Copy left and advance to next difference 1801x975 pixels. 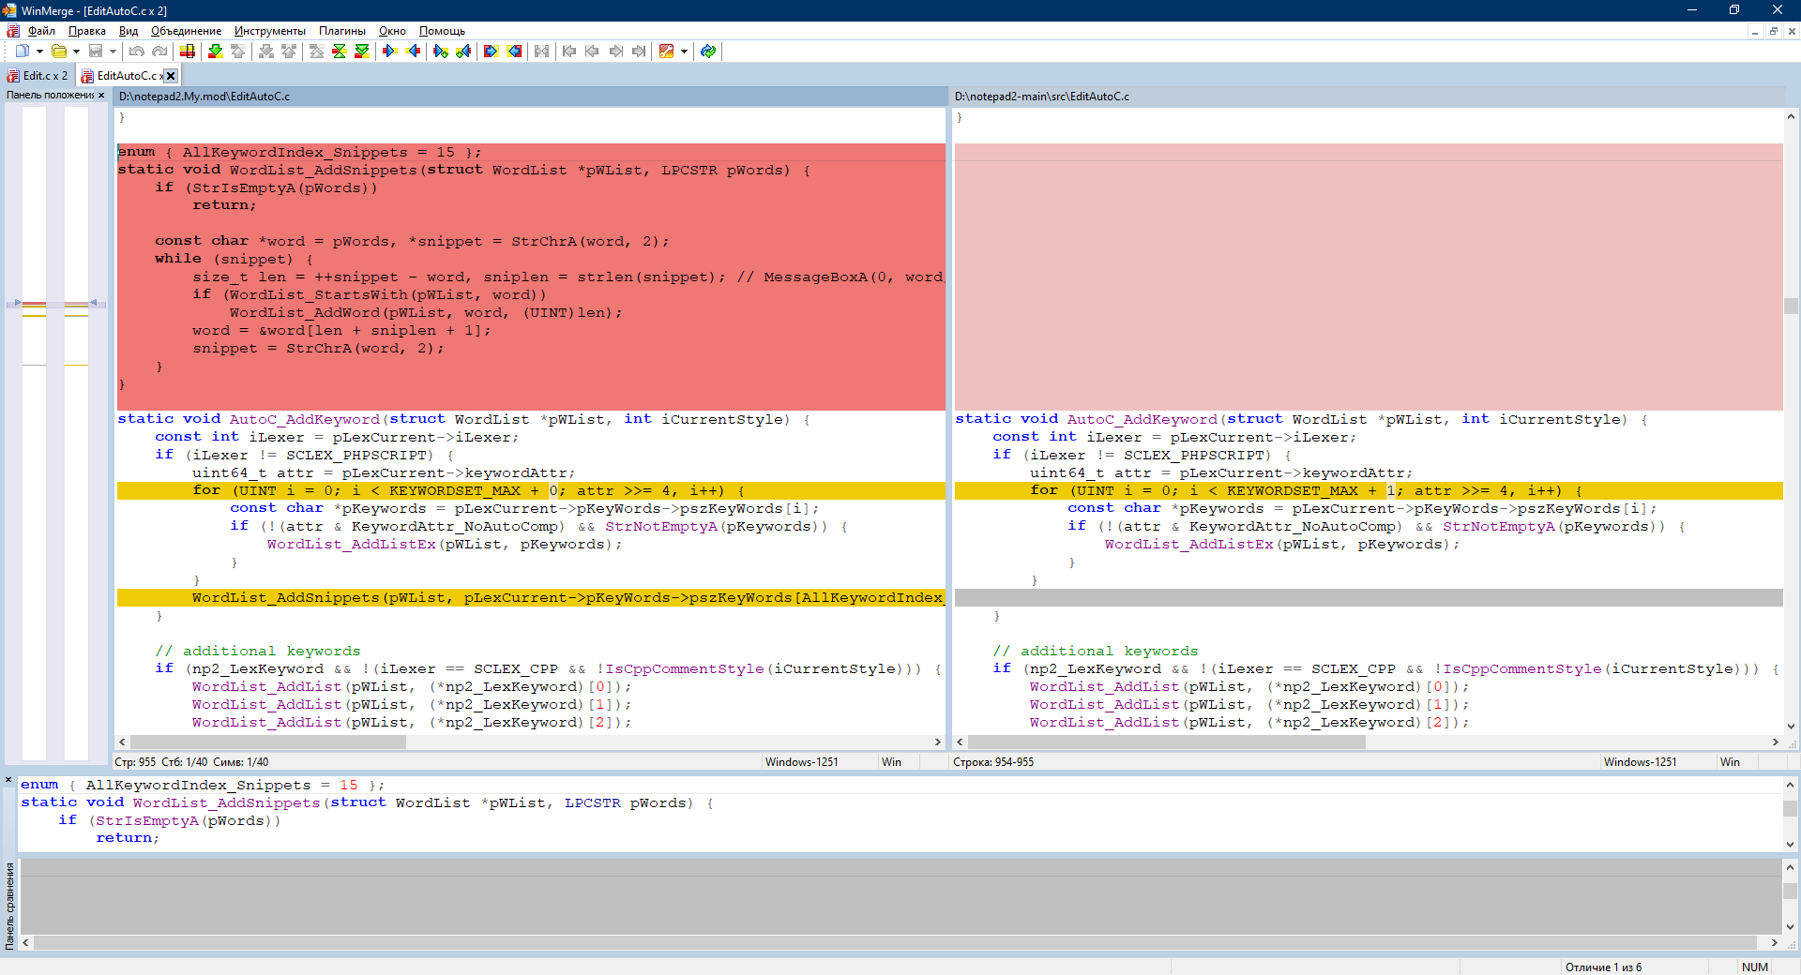463,52
